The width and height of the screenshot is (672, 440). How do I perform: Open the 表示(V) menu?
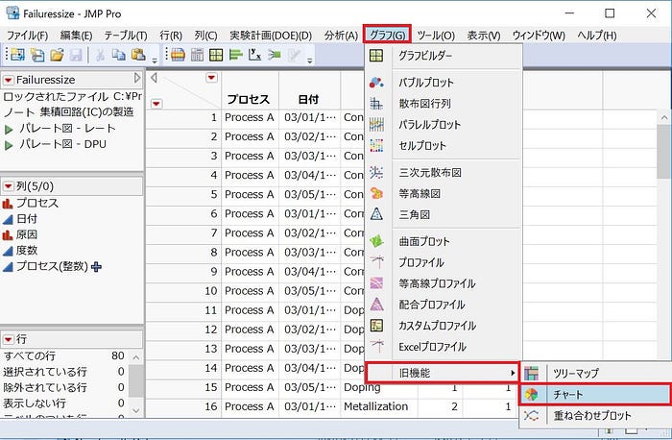[484, 36]
